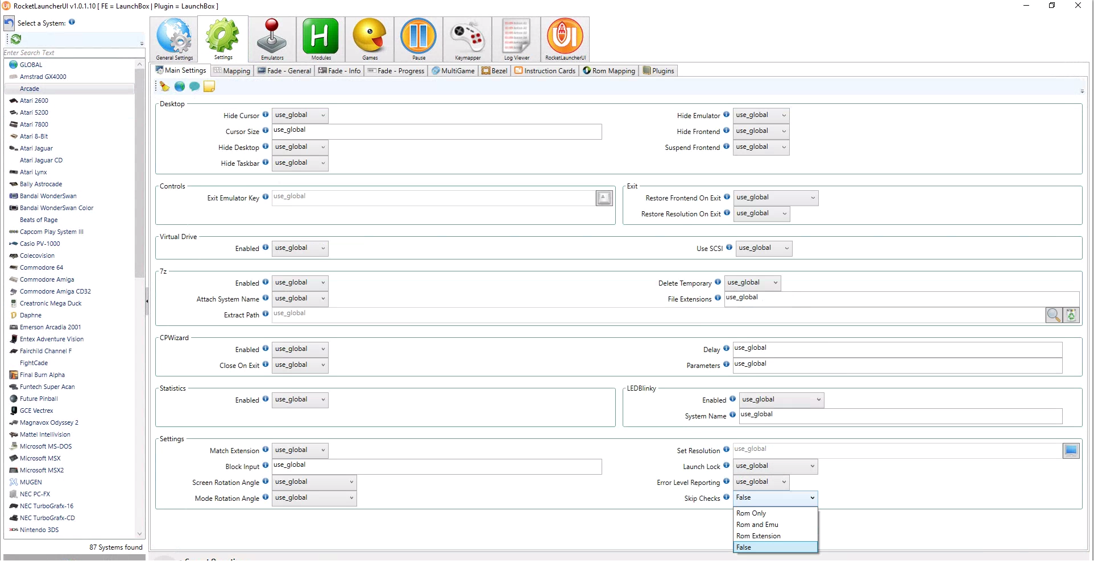Browse for Extract Path with magnifier icon
This screenshot has width=1094, height=561.
click(1054, 315)
